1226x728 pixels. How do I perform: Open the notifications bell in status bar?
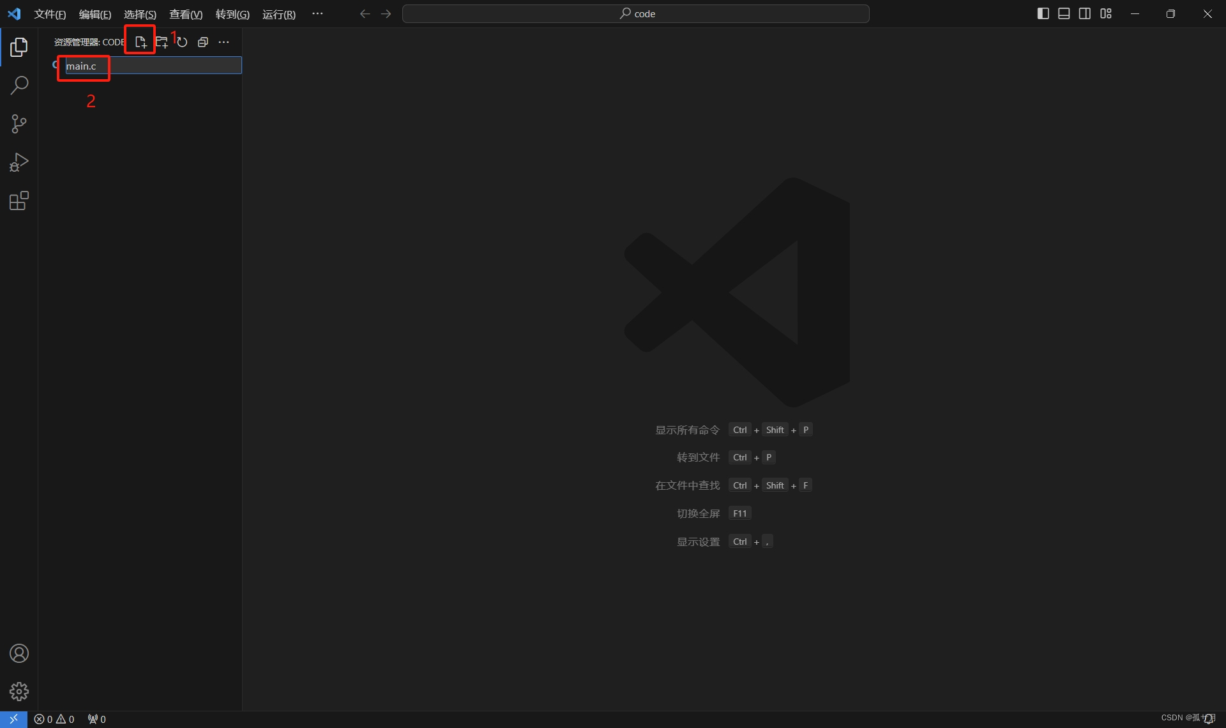coord(1209,719)
